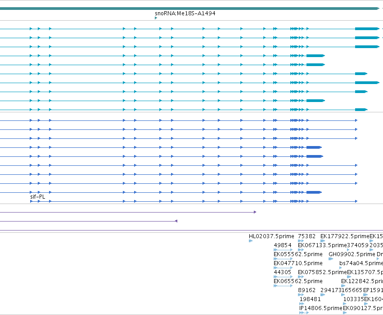Select the thick teal gene bar at top
Image resolution: width=383 pixels, height=315 pixels.
189,9
